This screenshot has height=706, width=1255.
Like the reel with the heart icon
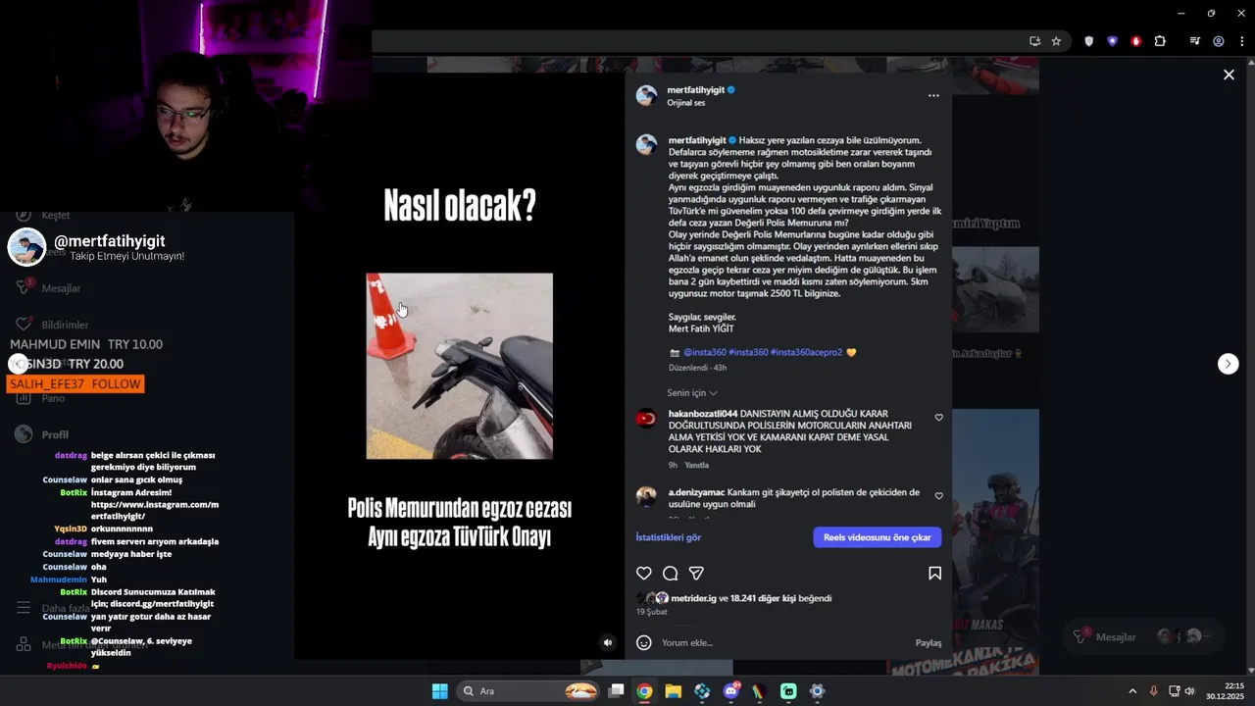(x=644, y=573)
